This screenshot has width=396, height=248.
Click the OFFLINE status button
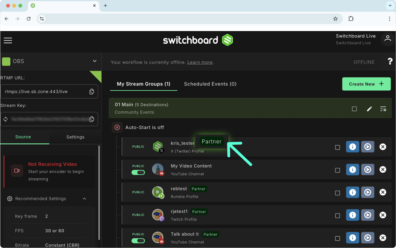pos(364,62)
